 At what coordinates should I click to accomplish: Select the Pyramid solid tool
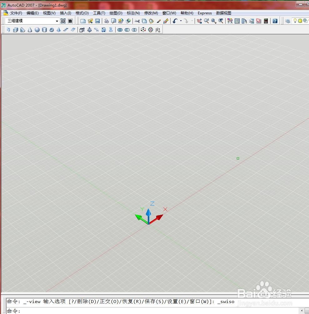(59, 30)
